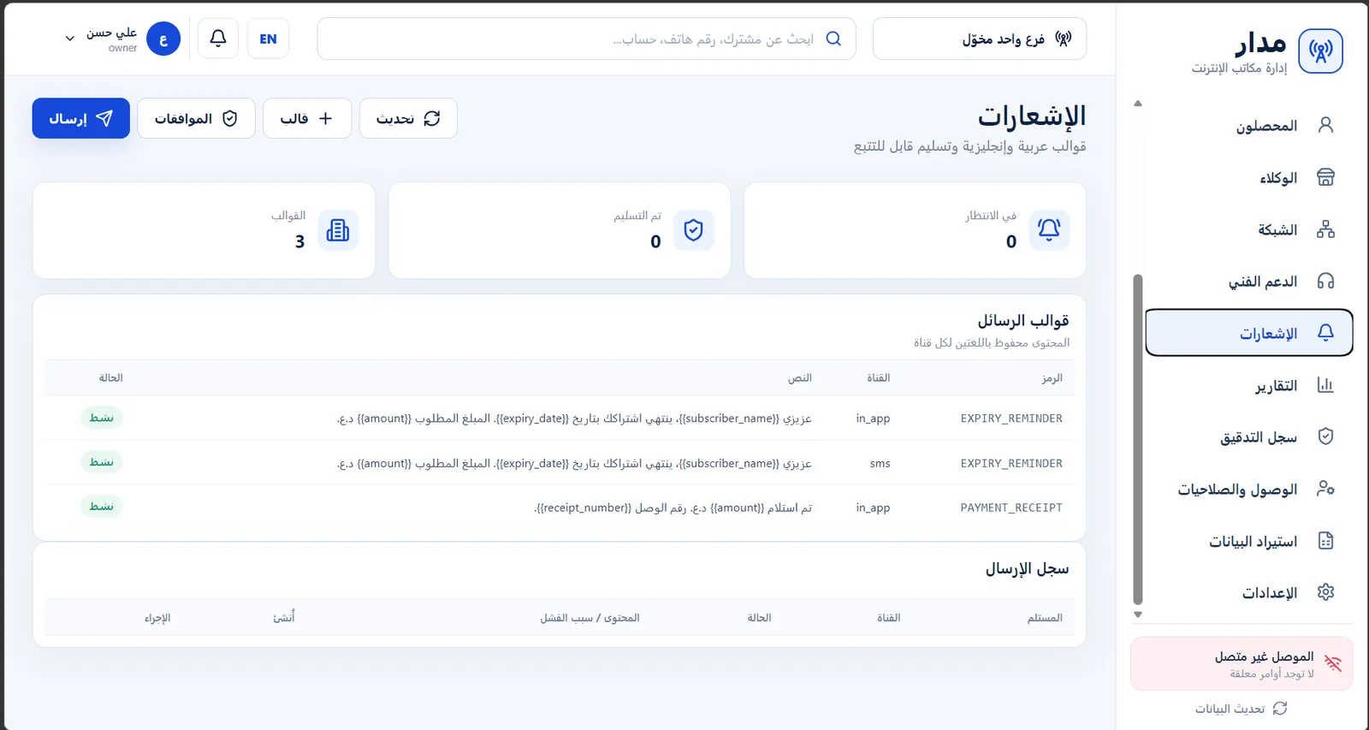
Task: Click the shield icon on تم التسليم card
Action: tap(693, 229)
